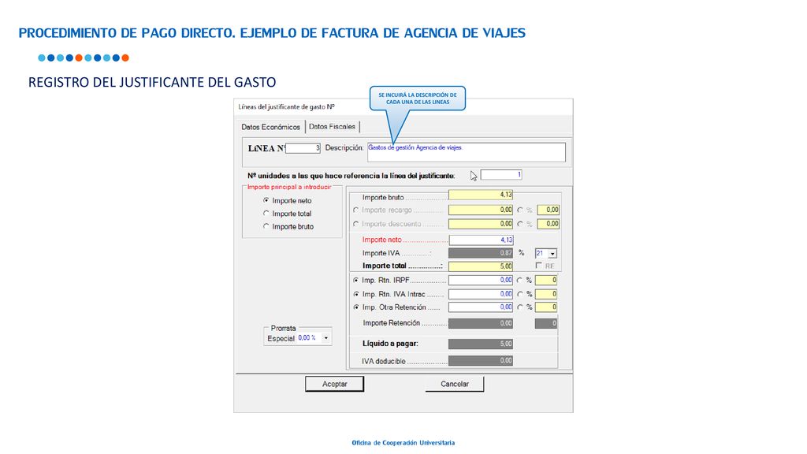Screen dimensions: 807x454
Task: Click the Importe IVA field showing 0,87
Action: (x=481, y=253)
